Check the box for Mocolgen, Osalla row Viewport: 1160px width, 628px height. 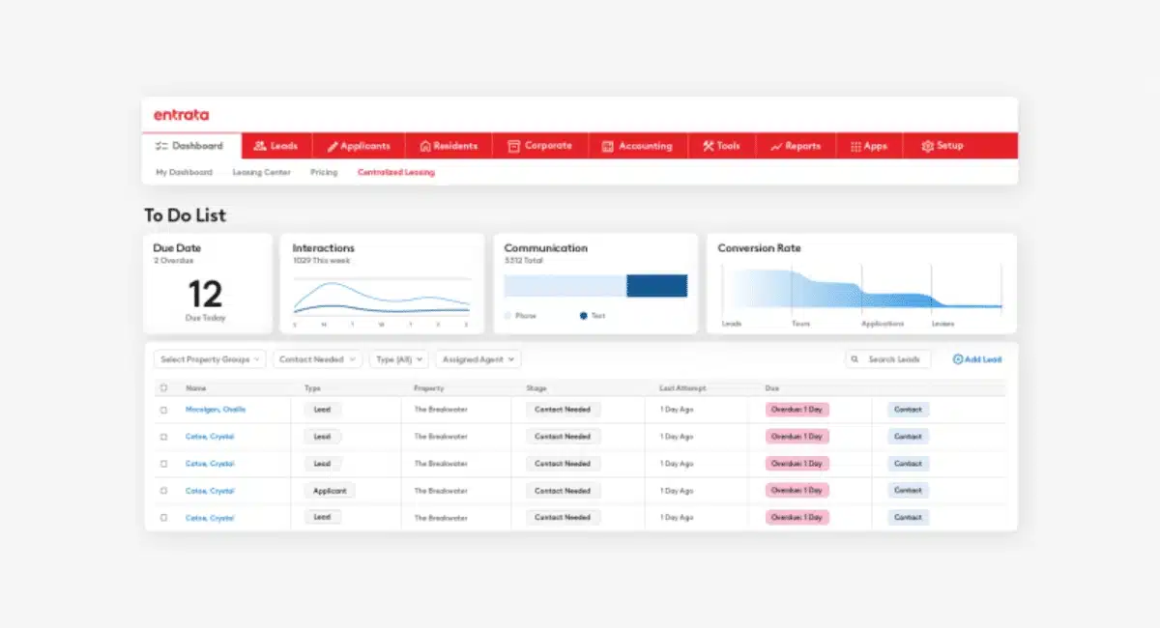click(163, 410)
